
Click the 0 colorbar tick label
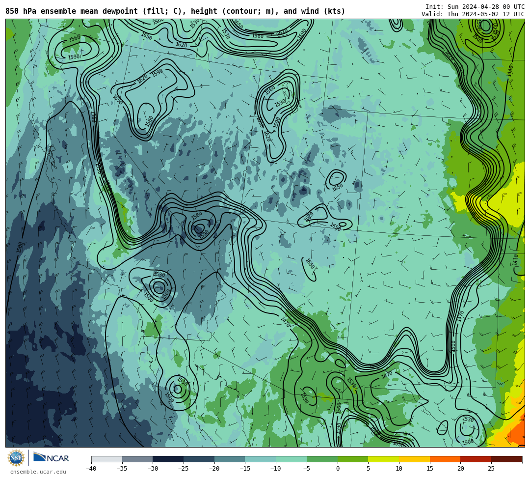point(338,469)
